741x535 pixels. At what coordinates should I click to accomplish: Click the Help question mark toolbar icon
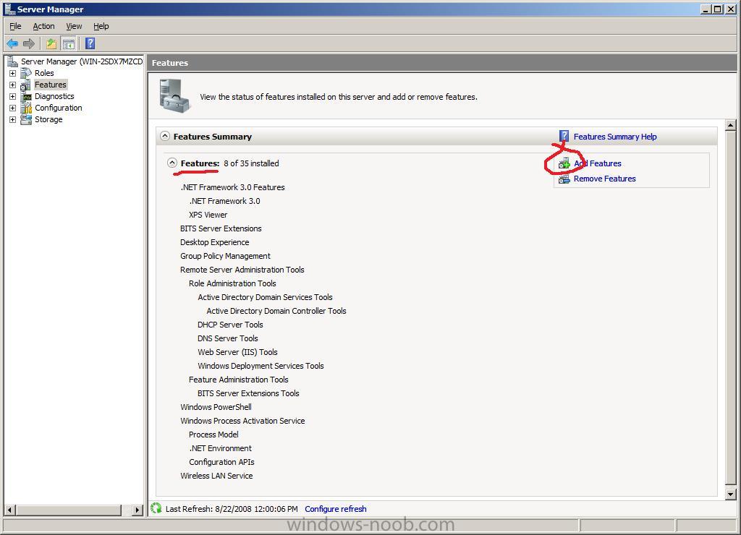coord(90,44)
